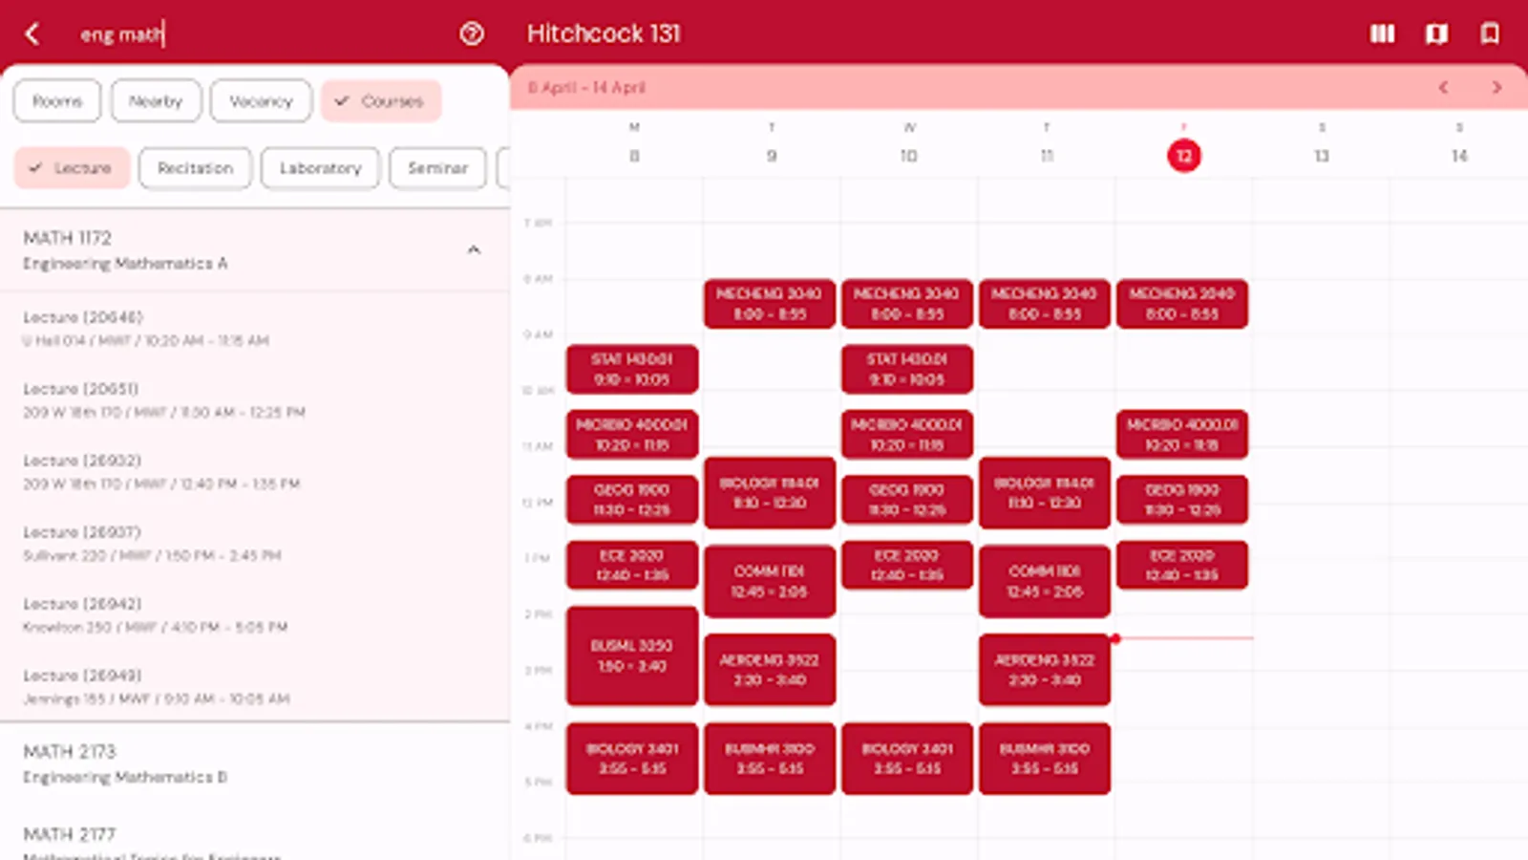Go to the previous week with the left chevron
The height and width of the screenshot is (860, 1528).
coord(1443,87)
